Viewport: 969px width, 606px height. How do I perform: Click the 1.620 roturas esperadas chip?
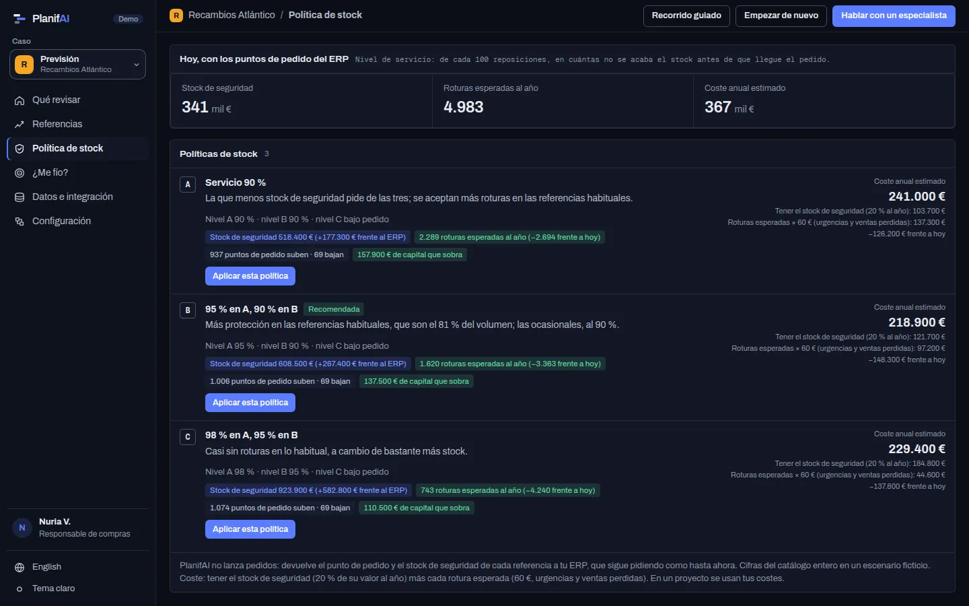(x=510, y=364)
